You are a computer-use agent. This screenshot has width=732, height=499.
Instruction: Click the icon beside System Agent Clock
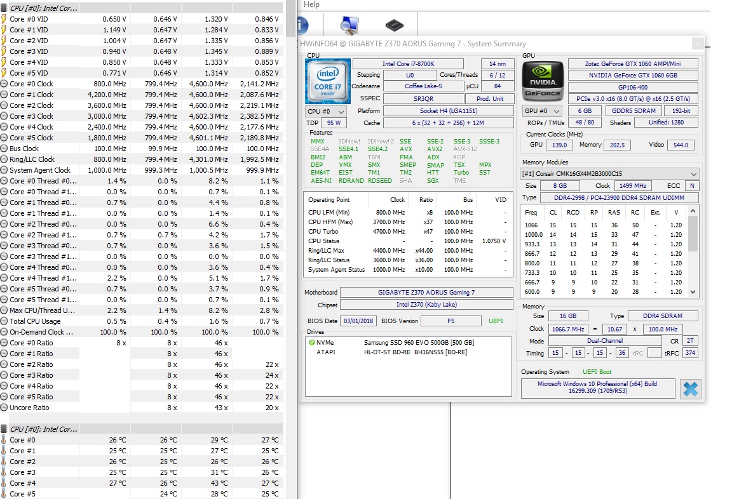click(4, 170)
